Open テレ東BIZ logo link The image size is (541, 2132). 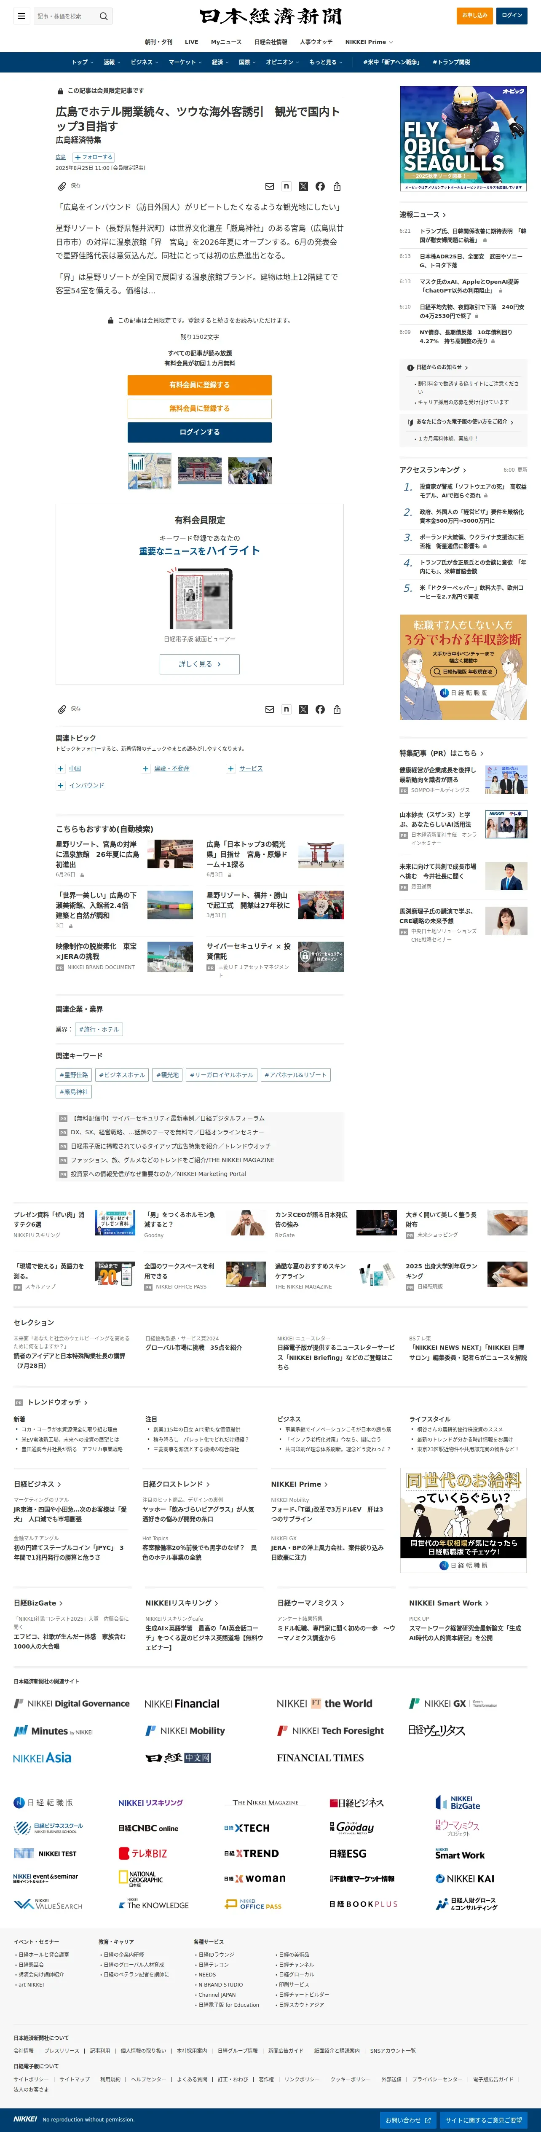[x=142, y=1853]
